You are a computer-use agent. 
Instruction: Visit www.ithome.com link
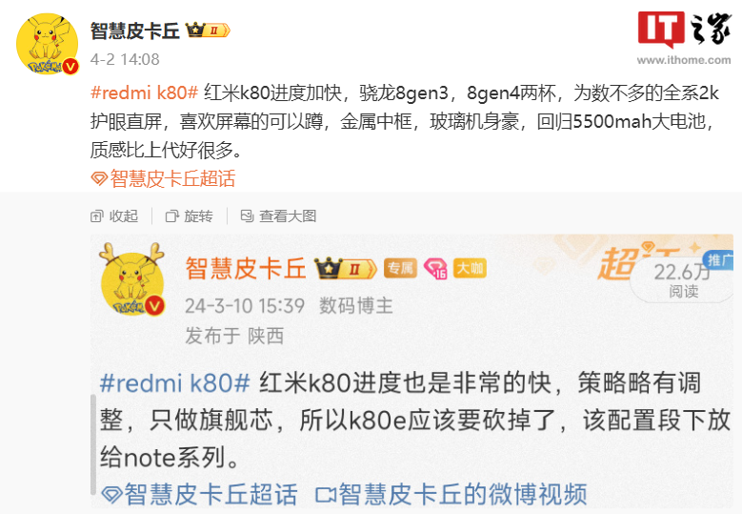coord(684,60)
